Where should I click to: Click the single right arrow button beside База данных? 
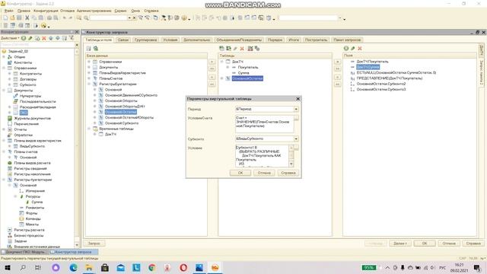(212, 62)
